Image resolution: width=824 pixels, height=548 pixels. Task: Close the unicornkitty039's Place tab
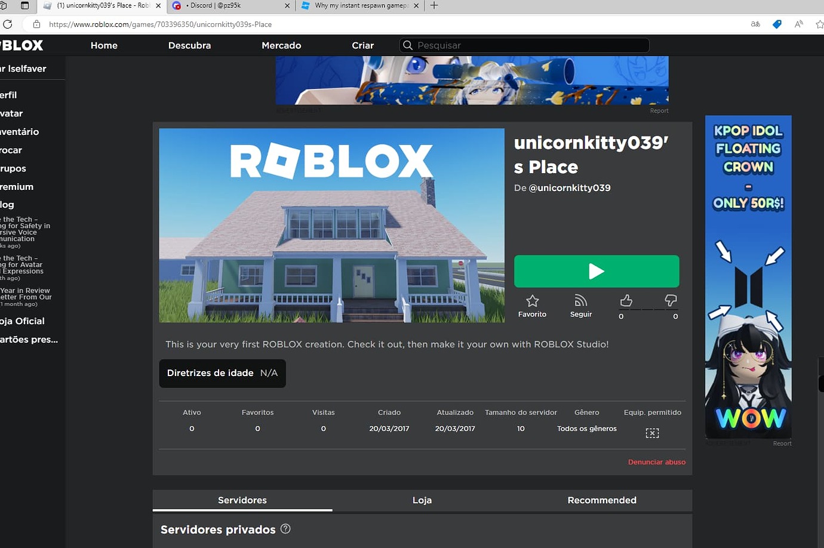tap(158, 5)
